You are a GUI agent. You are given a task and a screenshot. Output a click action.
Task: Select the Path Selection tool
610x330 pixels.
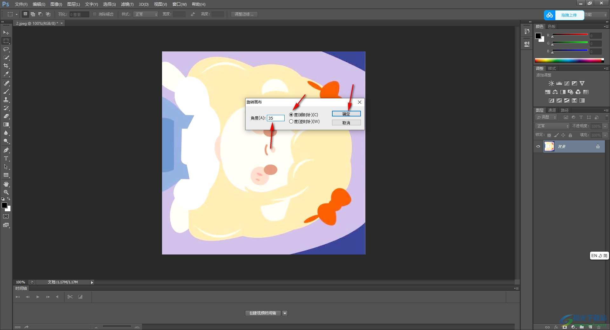(x=6, y=167)
